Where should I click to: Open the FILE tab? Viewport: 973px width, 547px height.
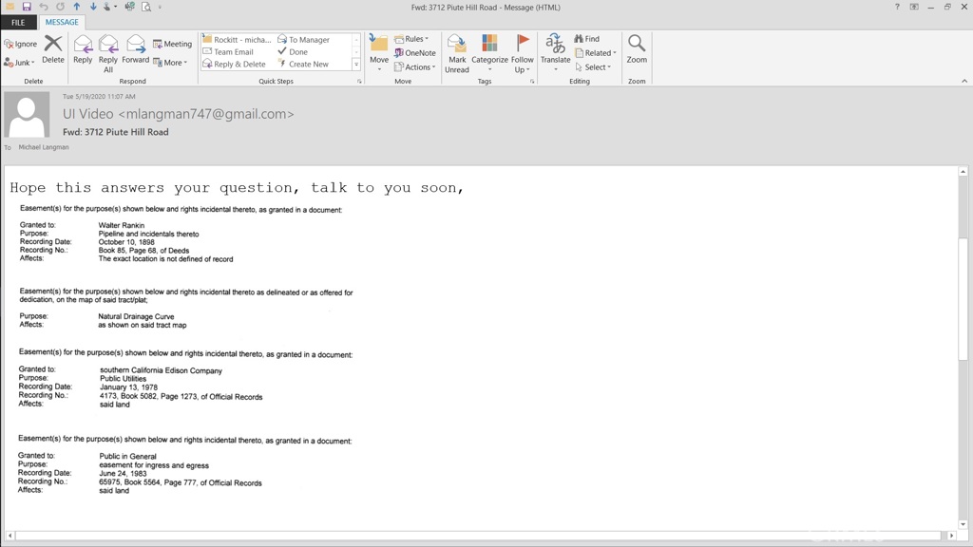(x=18, y=22)
